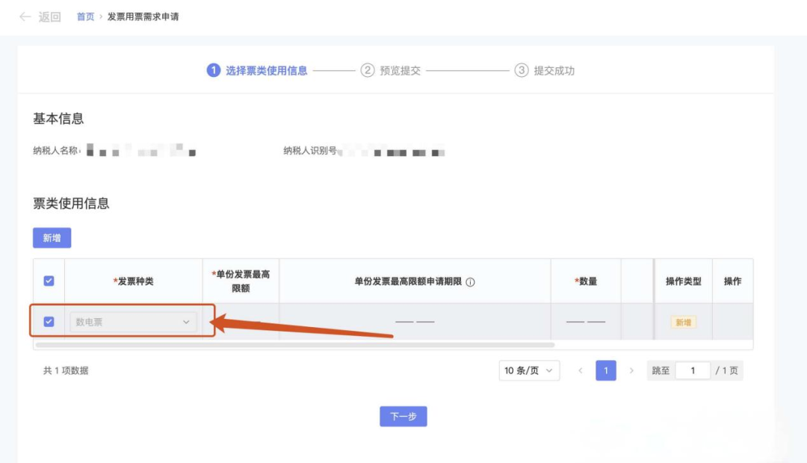The height and width of the screenshot is (463, 807).
Task: Click the step 3 circle for 提交成功
Action: pyautogui.click(x=522, y=71)
